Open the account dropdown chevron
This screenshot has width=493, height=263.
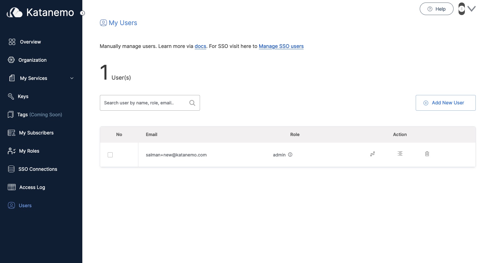point(471,9)
